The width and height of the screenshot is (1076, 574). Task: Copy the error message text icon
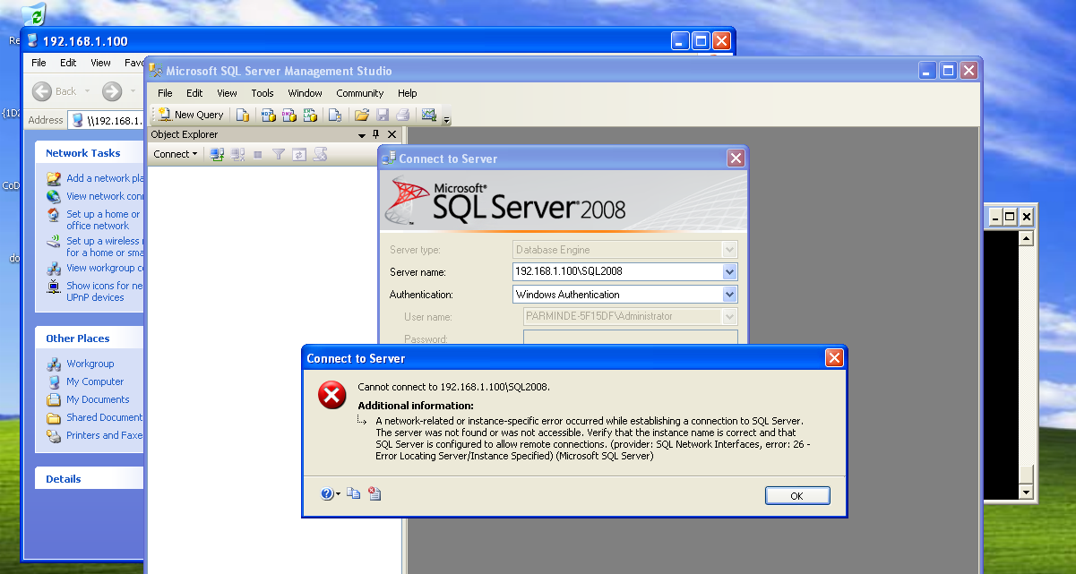click(354, 493)
